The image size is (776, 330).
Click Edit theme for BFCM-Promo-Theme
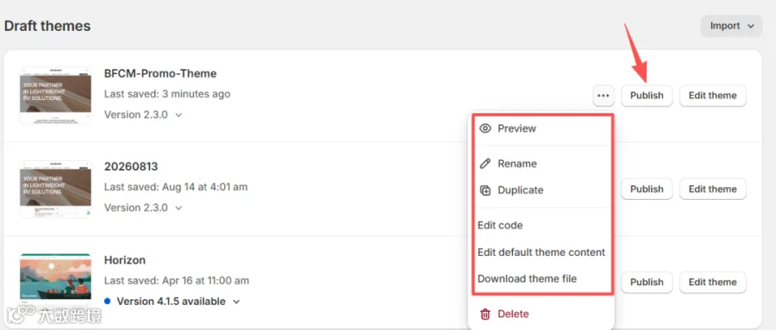[x=713, y=96]
